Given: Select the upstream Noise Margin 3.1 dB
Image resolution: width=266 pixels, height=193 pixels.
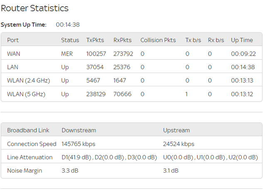Looking at the screenshot, I should [x=171, y=171].
